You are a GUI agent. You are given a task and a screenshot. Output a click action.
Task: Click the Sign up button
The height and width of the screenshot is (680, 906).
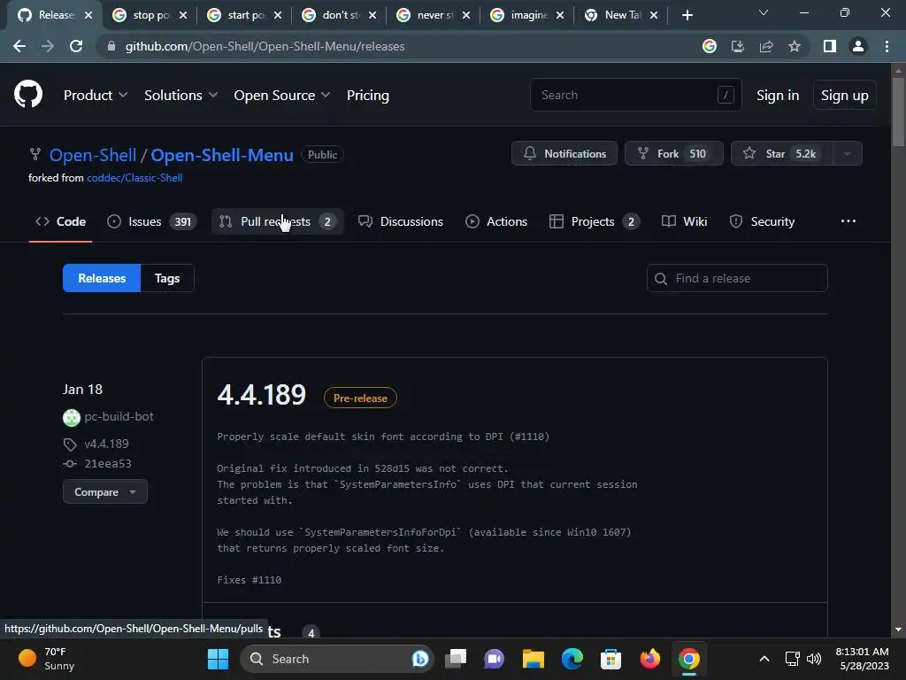[x=845, y=95]
